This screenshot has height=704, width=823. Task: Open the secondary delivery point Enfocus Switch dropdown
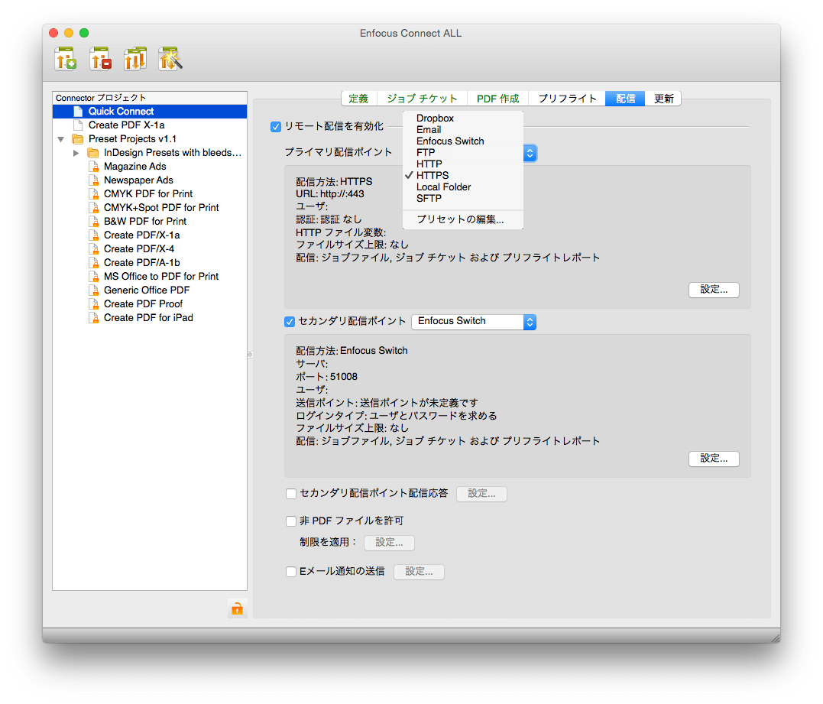pyautogui.click(x=474, y=321)
